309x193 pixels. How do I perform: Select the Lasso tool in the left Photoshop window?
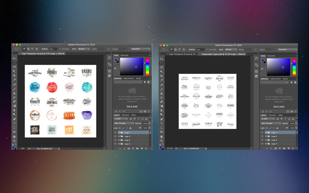coord(14,67)
